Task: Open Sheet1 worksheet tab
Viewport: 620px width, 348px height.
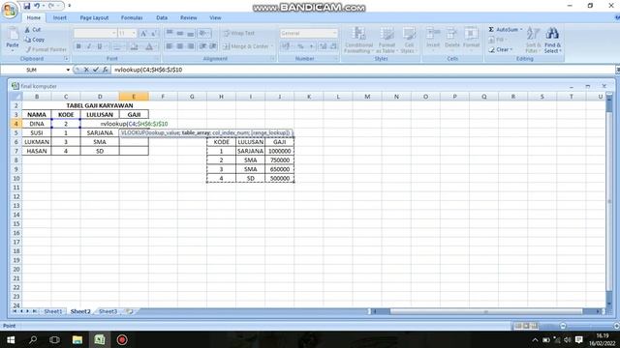Action: (53, 311)
